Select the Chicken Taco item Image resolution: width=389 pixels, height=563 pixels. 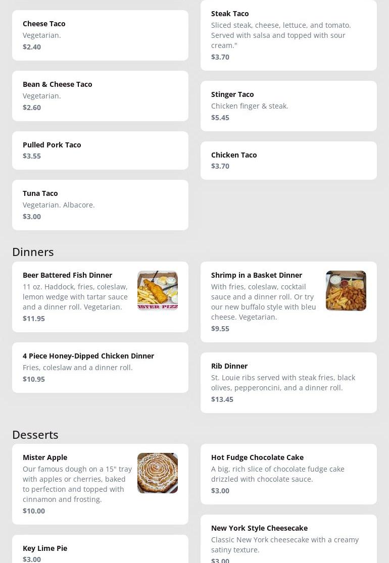288,161
